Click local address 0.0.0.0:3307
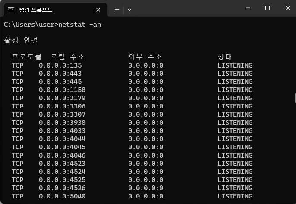Viewport: 296px width, 204px height. pyautogui.click(x=62, y=114)
